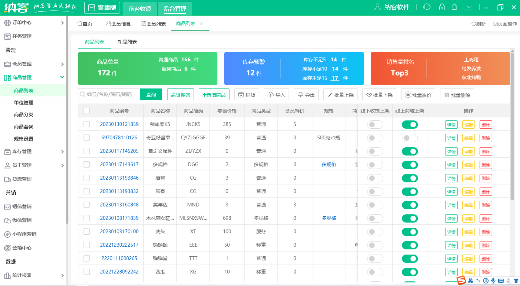Select 单位管理 in sidebar

[24, 103]
